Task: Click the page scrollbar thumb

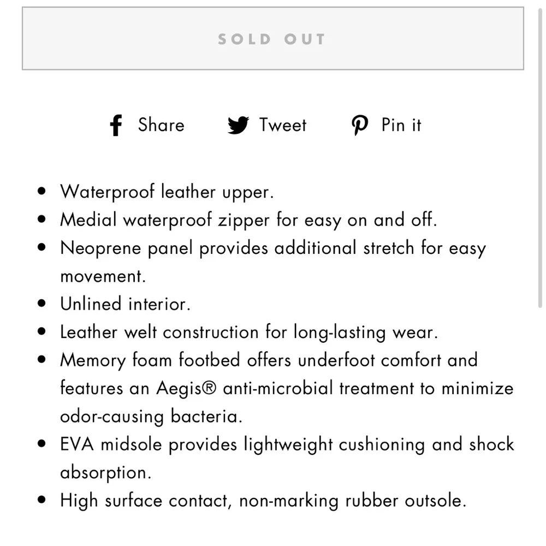Action: [x=540, y=157]
